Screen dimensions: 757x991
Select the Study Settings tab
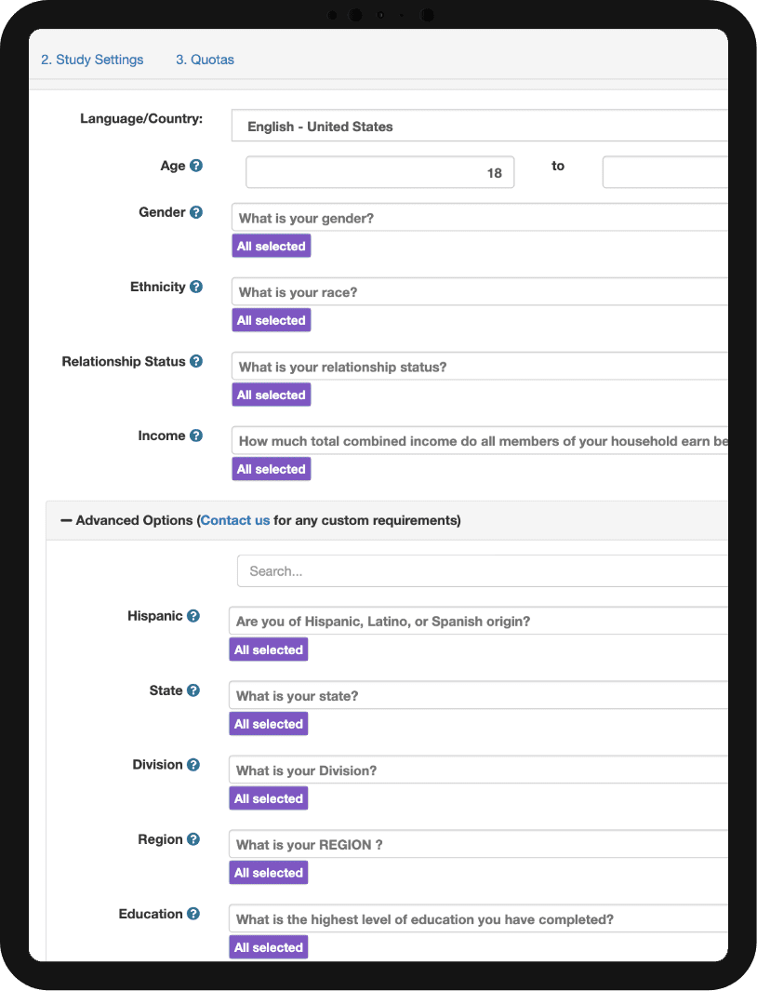(92, 59)
